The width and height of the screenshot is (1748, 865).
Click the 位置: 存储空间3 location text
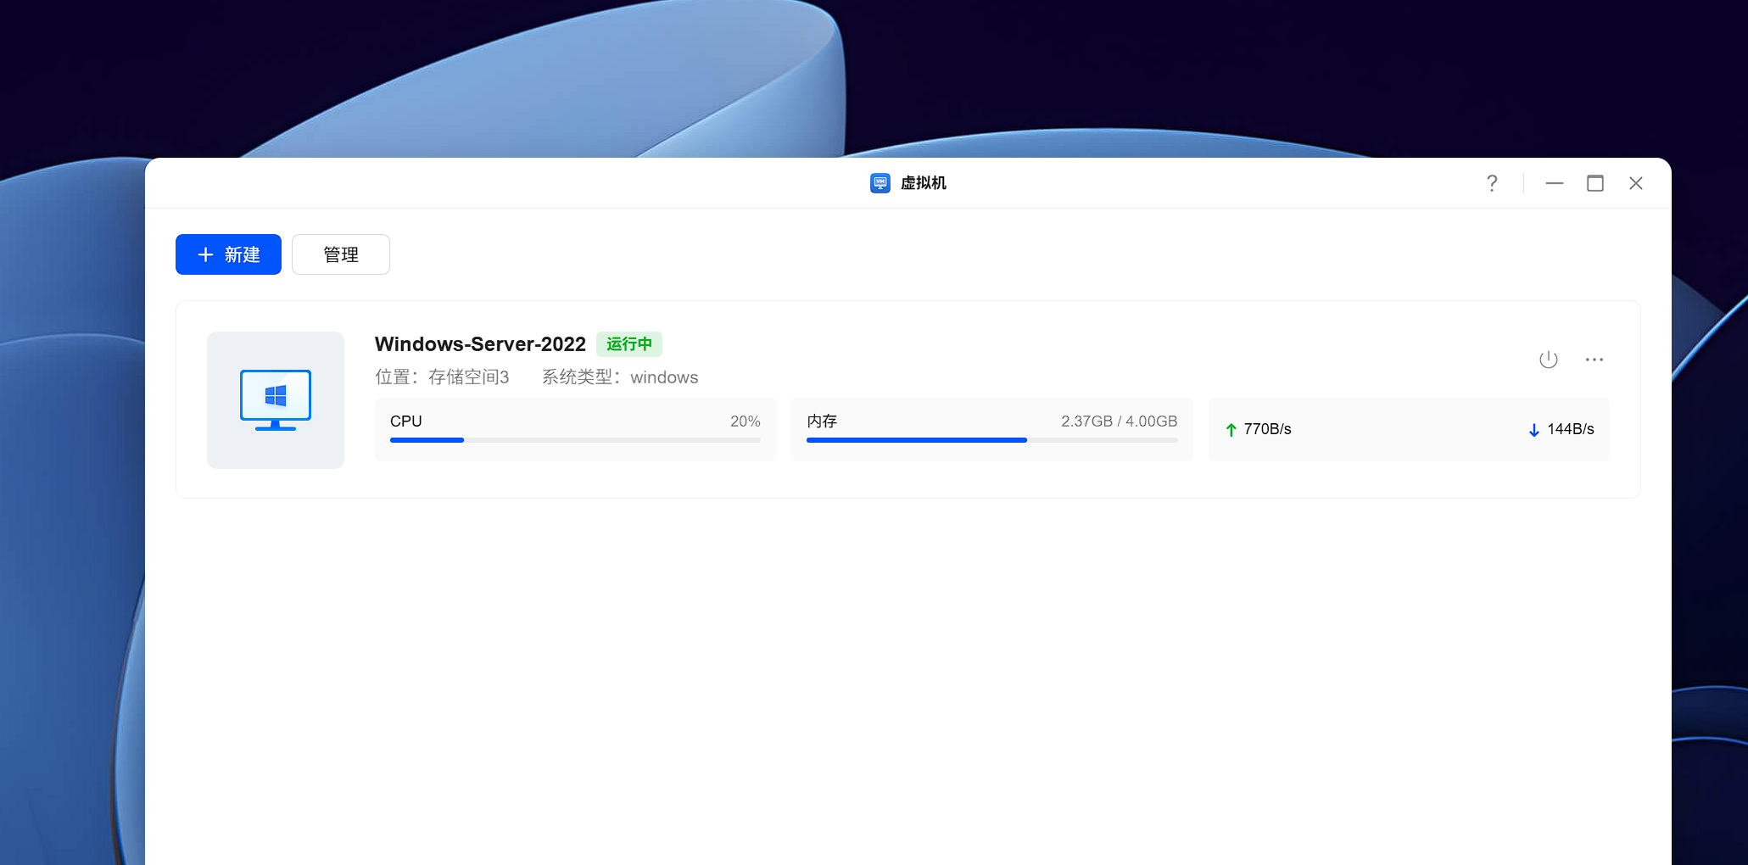coord(443,377)
